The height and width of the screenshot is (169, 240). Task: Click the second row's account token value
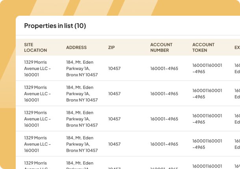click(207, 94)
